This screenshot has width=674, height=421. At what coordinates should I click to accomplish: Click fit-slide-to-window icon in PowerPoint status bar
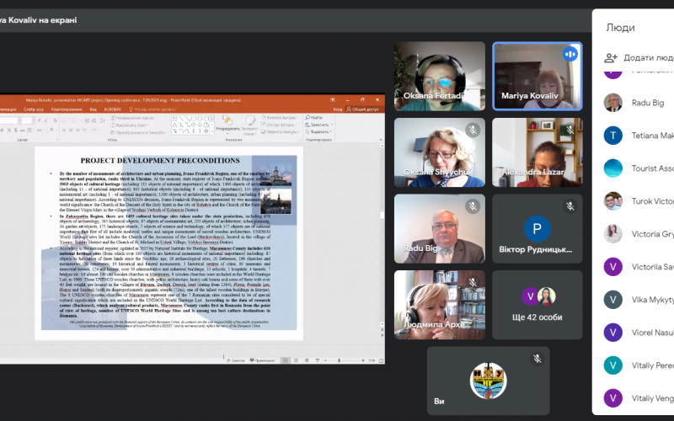tap(381, 360)
